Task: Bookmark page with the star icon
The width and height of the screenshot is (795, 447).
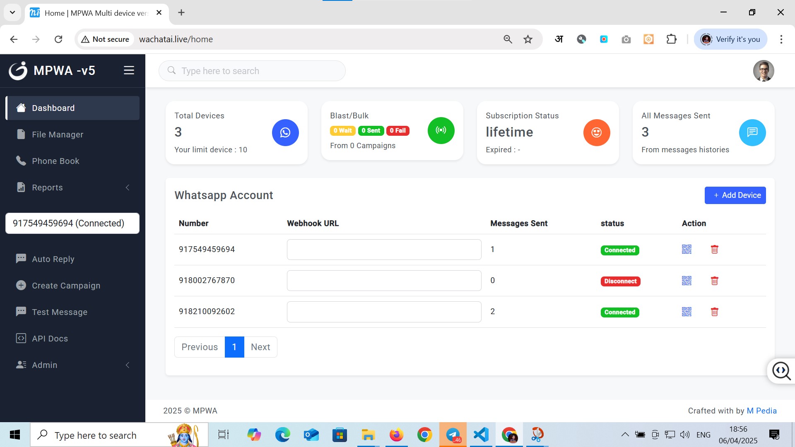Action: tap(528, 39)
